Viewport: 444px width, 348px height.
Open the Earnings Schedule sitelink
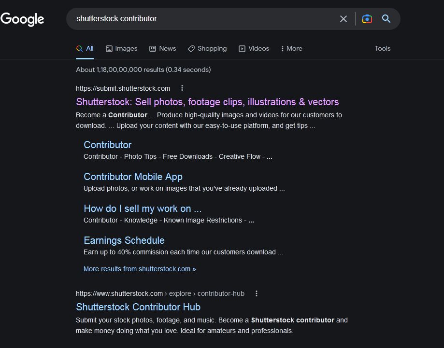pyautogui.click(x=124, y=240)
